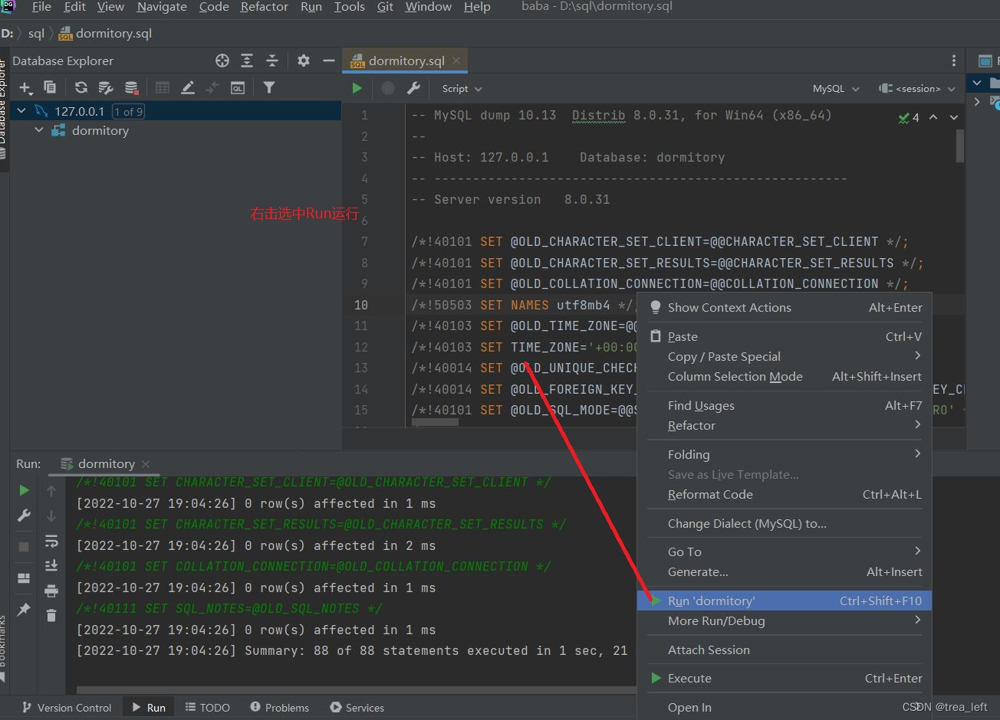Collapse all in Database Explorer
This screenshot has width=1000, height=720.
tap(272, 61)
